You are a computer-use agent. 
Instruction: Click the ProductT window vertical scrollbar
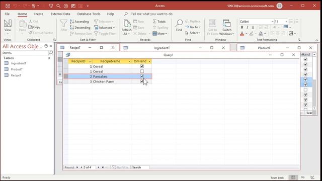pos(314,81)
